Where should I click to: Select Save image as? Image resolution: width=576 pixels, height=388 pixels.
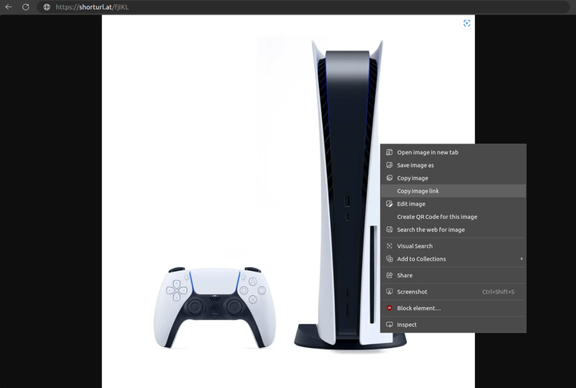[x=453, y=165]
